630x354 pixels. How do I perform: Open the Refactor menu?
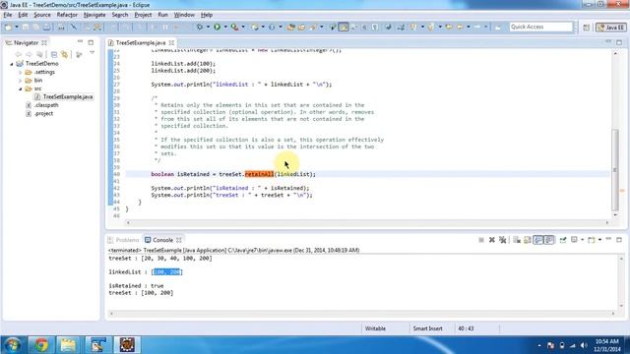67,15
